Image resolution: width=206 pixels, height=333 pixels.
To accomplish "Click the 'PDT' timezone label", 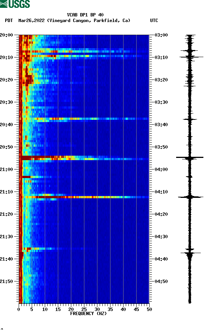I will (x=9, y=21).
